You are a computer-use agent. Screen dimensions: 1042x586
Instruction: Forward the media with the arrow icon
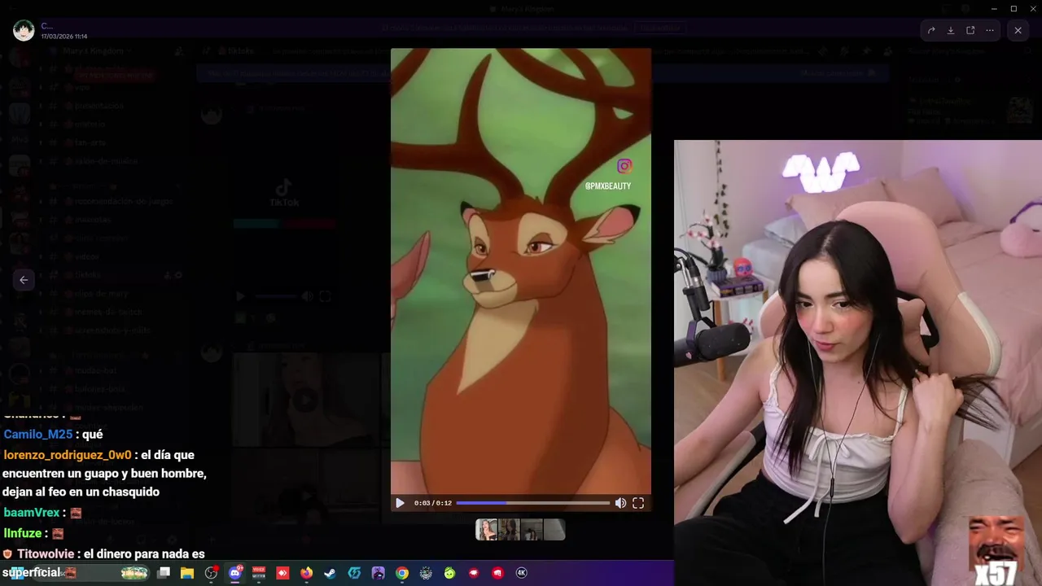point(931,30)
